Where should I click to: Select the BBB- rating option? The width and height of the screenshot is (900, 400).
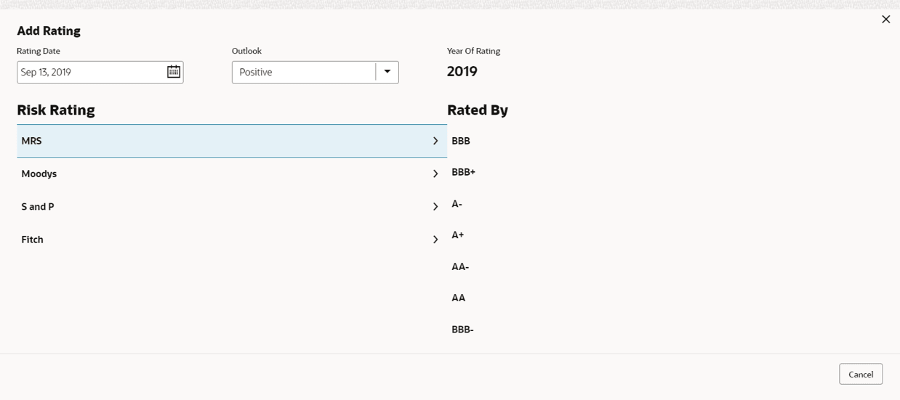pyautogui.click(x=462, y=330)
